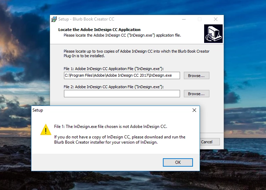This screenshot has width=266, height=190.
Task: Click 'Setup - Blurb Book Creator CC' title text
Action: (86, 19)
